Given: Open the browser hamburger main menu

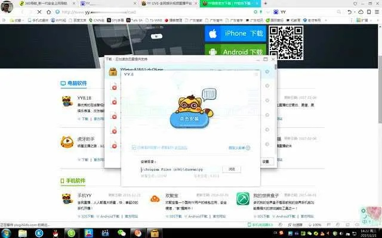Looking at the screenshot, I should (377, 12).
